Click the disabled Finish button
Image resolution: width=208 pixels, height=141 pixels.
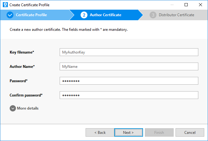click(159, 133)
